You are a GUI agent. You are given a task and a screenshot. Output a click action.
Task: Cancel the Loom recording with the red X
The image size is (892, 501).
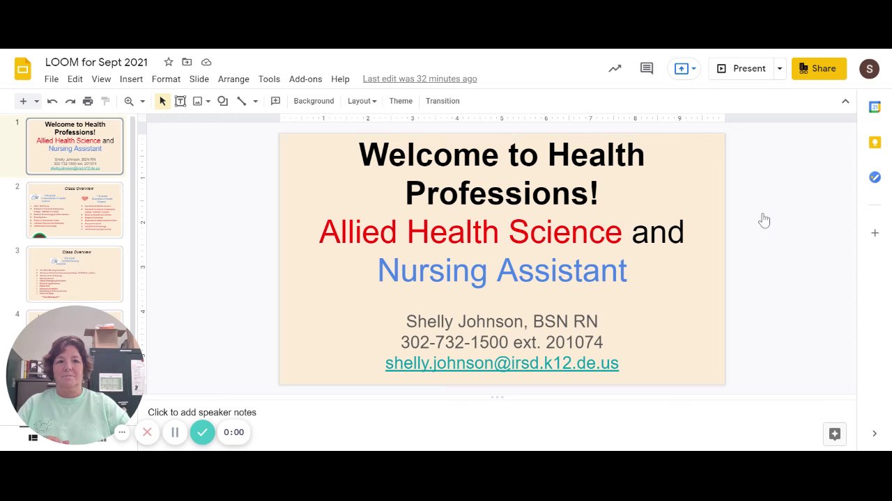point(147,432)
